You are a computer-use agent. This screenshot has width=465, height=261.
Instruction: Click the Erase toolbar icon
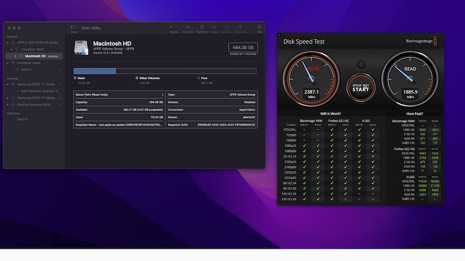click(214, 27)
